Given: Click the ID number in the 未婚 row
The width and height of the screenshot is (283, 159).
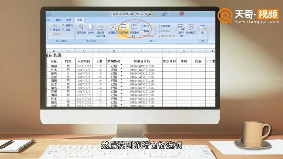Looking at the screenshot, I should click(x=142, y=70).
